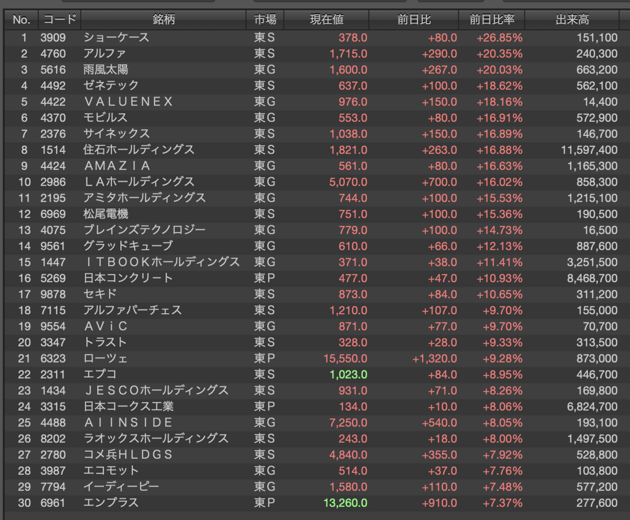Click volume 14,400 in VALUENEX row
Screen dimensions: 630x520
click(x=601, y=102)
